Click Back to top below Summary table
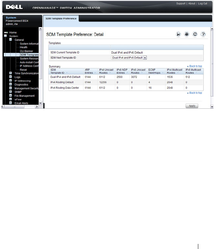The image size is (218, 249). (x=195, y=93)
